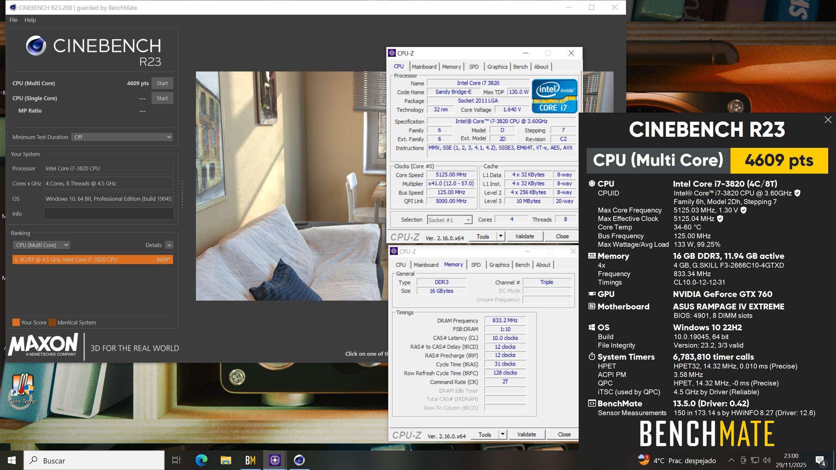Screen dimensions: 836x470
Task: Switch to the Mainboard tab in the upper CPU-Z window
Action: pyautogui.click(x=424, y=67)
